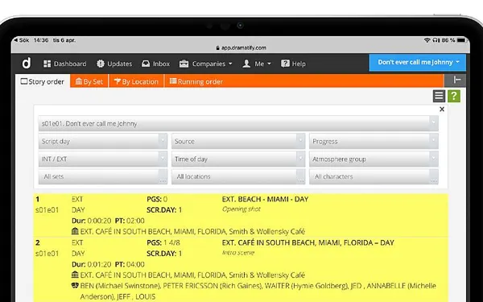Go to Updates

tap(114, 64)
